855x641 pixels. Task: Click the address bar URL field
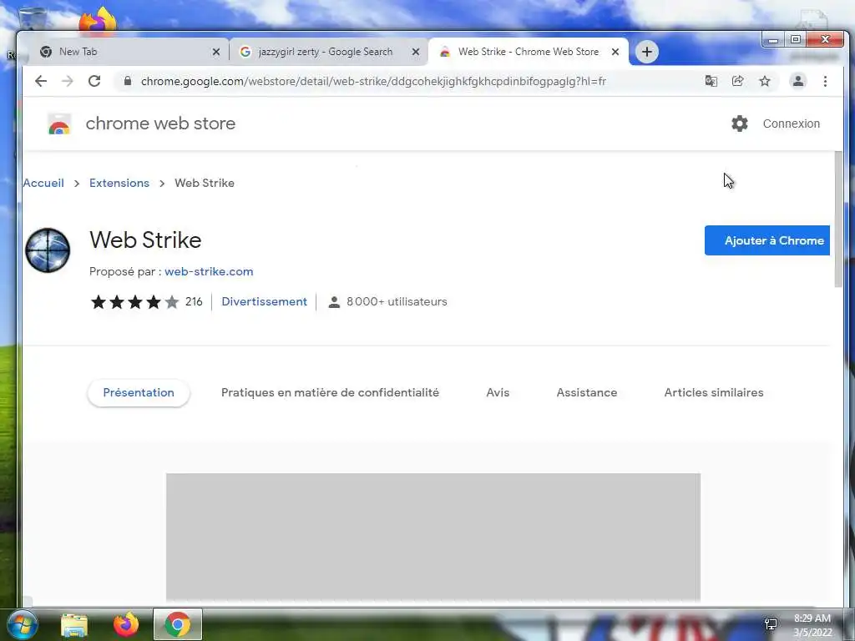click(x=373, y=81)
